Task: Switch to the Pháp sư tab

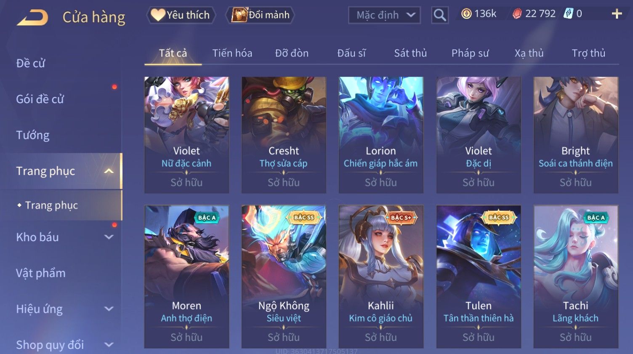Action: tap(470, 53)
